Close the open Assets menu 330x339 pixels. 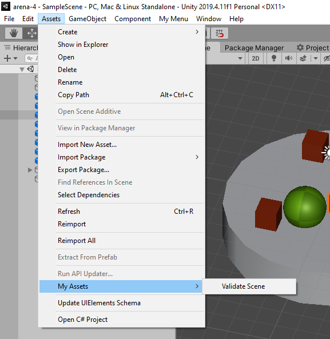(51, 19)
